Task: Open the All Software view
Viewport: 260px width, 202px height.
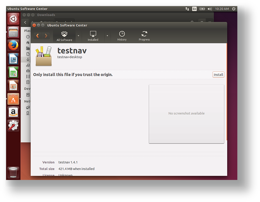Action: click(x=64, y=36)
